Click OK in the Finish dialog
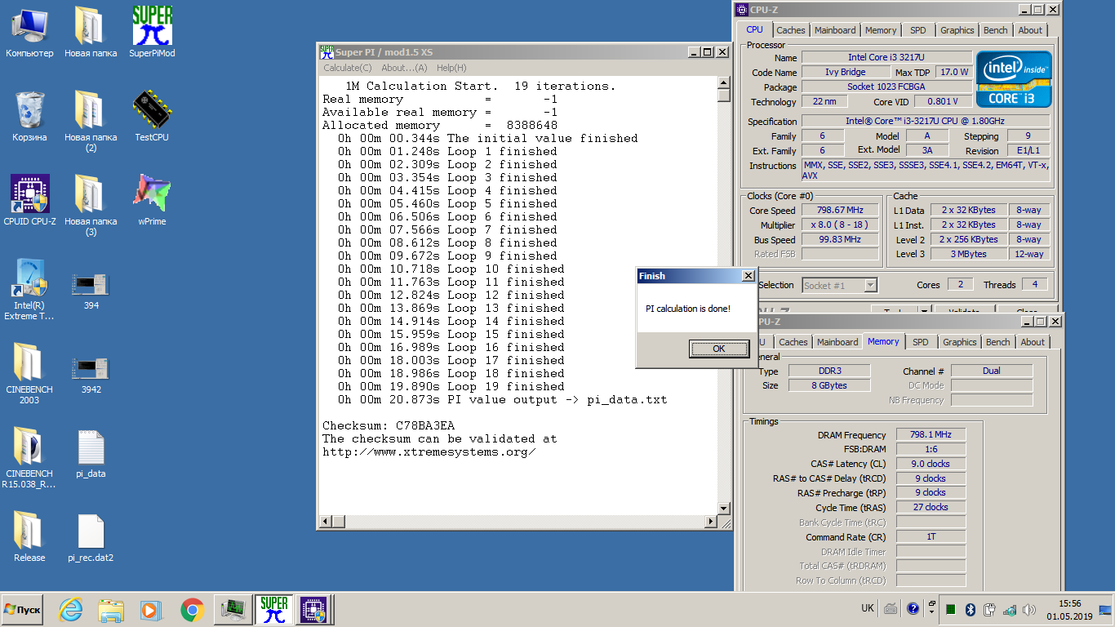The width and height of the screenshot is (1115, 627). [718, 349]
